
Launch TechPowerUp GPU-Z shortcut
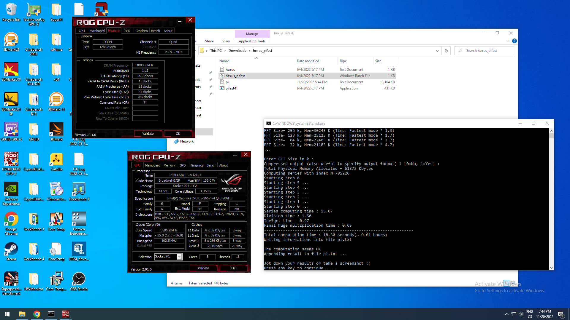(34, 14)
